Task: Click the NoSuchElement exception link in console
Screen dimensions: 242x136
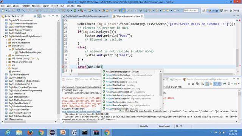Action: coord(82,111)
